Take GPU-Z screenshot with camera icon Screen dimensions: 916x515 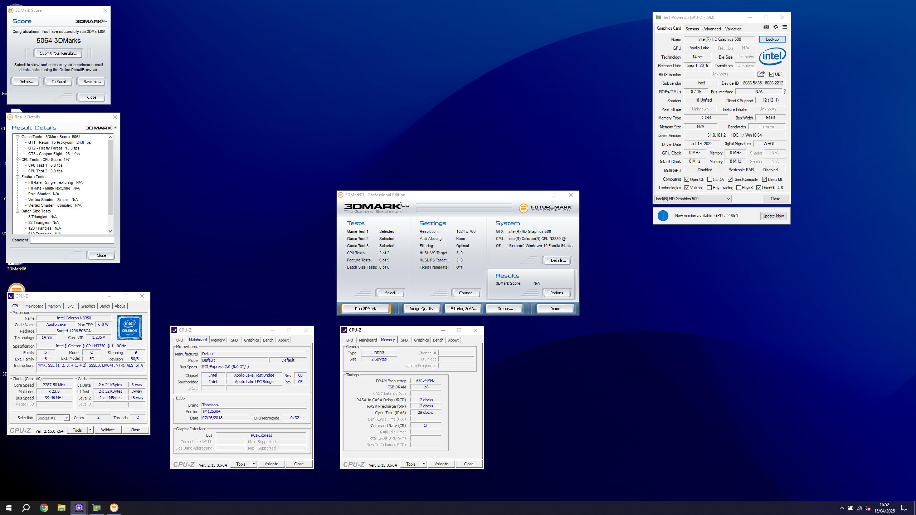tap(766, 27)
